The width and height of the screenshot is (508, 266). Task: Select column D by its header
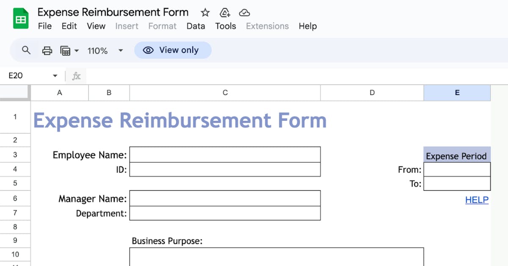(x=372, y=92)
